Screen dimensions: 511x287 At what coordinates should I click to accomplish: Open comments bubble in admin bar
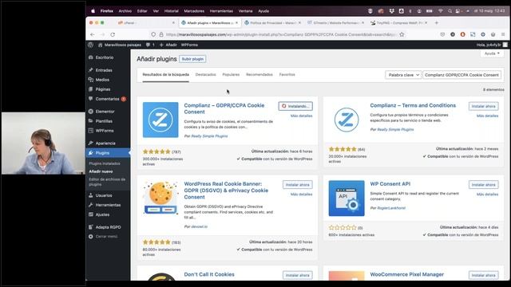pos(150,45)
